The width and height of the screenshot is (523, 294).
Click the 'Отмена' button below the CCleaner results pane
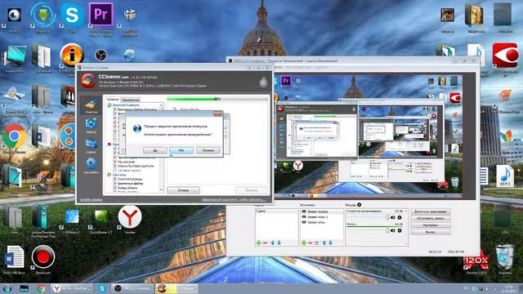coord(183,190)
